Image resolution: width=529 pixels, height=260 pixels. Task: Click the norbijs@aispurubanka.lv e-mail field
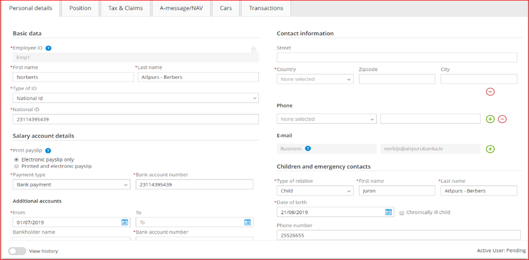(x=430, y=149)
